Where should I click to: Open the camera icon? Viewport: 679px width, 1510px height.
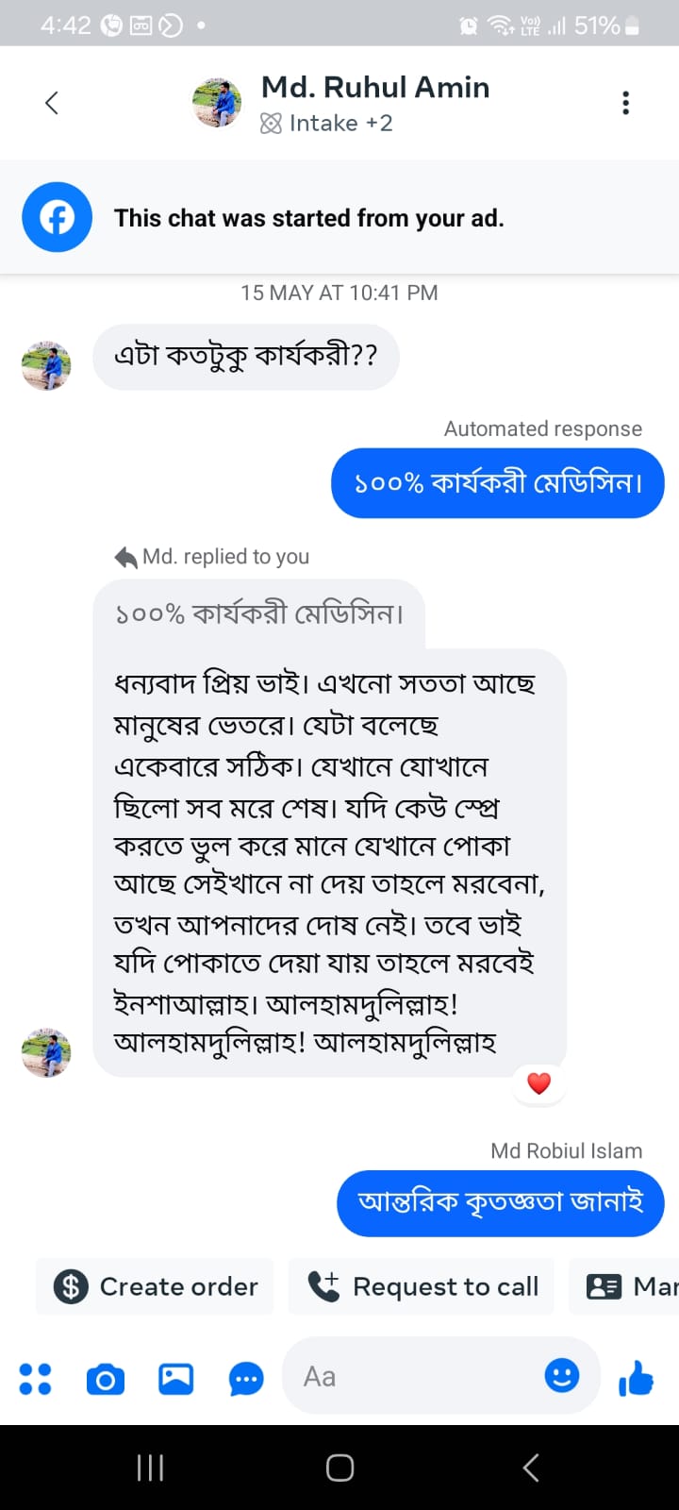click(106, 1379)
